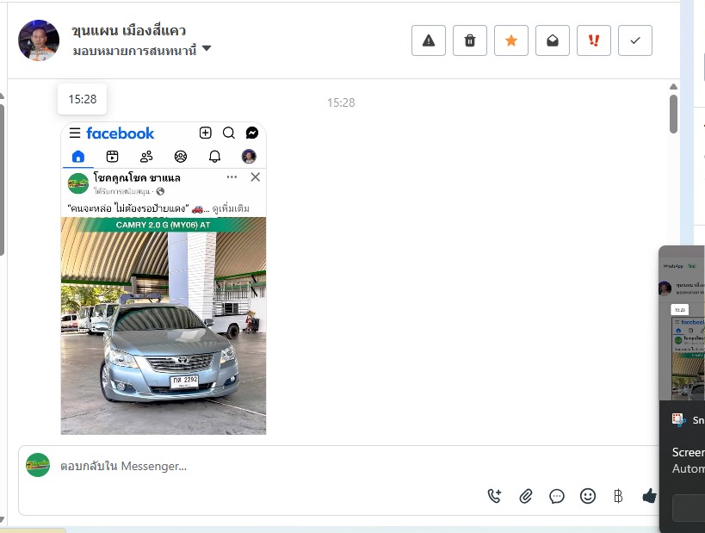The height and width of the screenshot is (533, 705).
Task: Open saved replies speech bubble icon
Action: click(x=557, y=496)
